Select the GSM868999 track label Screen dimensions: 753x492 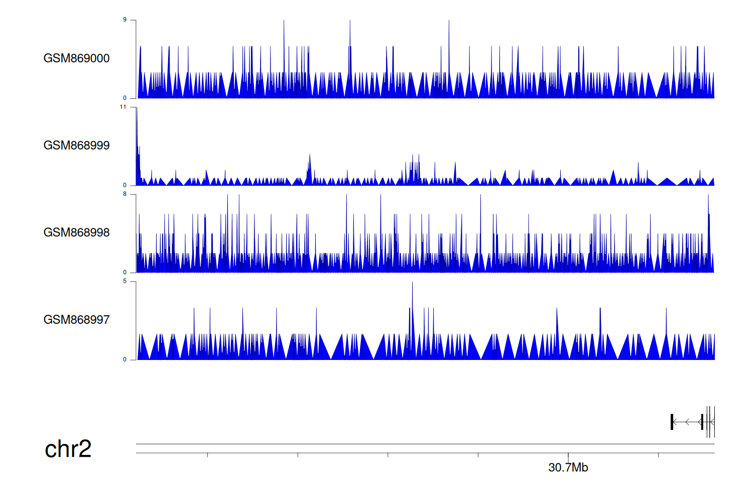[76, 146]
